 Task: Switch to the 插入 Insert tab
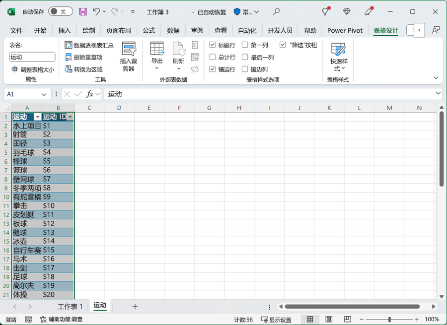64,30
